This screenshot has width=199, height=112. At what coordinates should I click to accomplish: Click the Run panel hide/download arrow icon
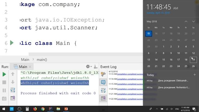click(95, 66)
